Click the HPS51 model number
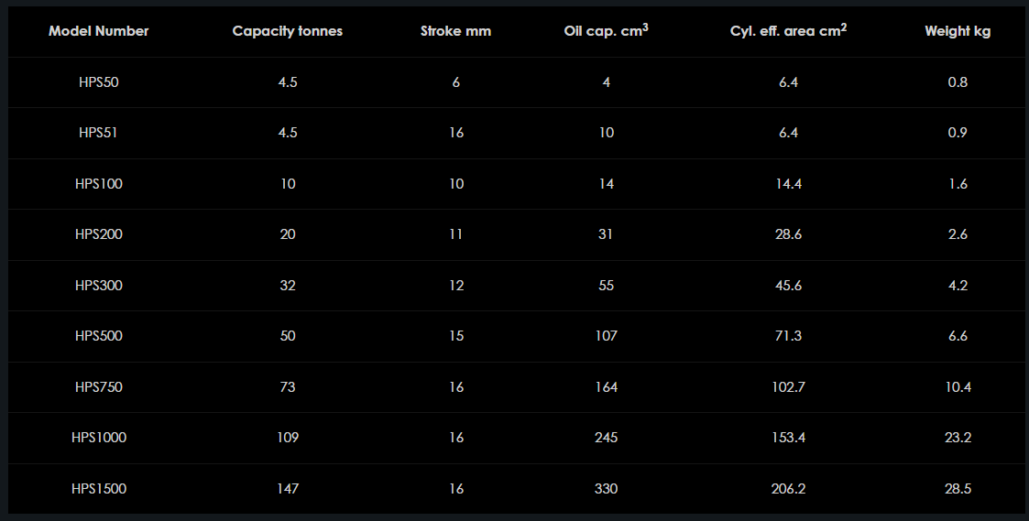 99,133
